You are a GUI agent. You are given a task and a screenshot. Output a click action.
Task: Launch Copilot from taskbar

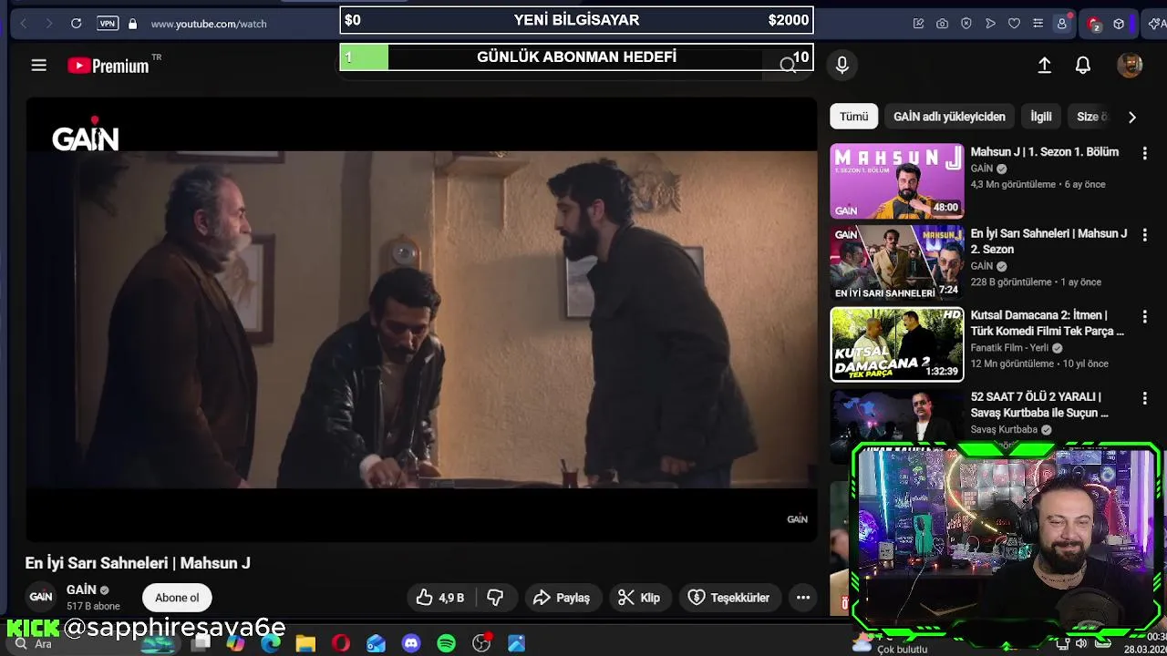236,643
